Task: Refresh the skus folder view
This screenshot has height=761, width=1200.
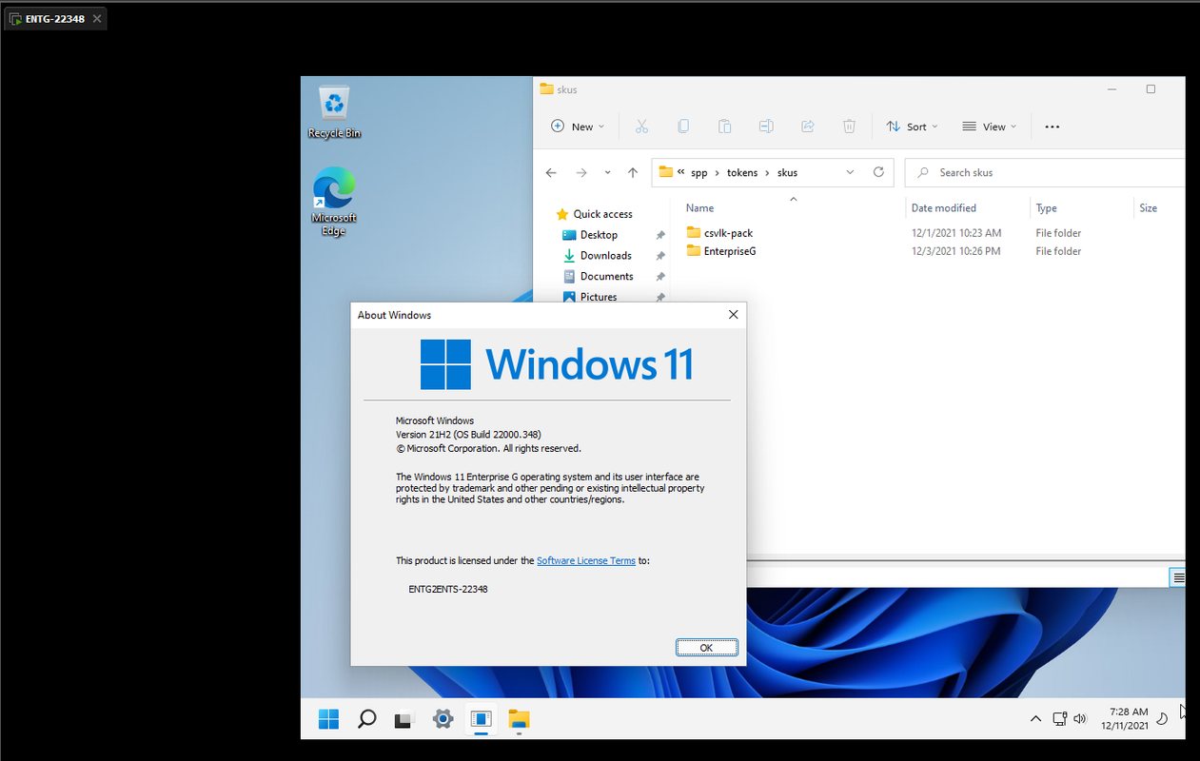Action: point(878,172)
